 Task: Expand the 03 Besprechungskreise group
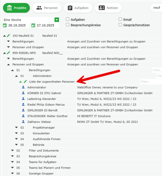tap(12, 156)
